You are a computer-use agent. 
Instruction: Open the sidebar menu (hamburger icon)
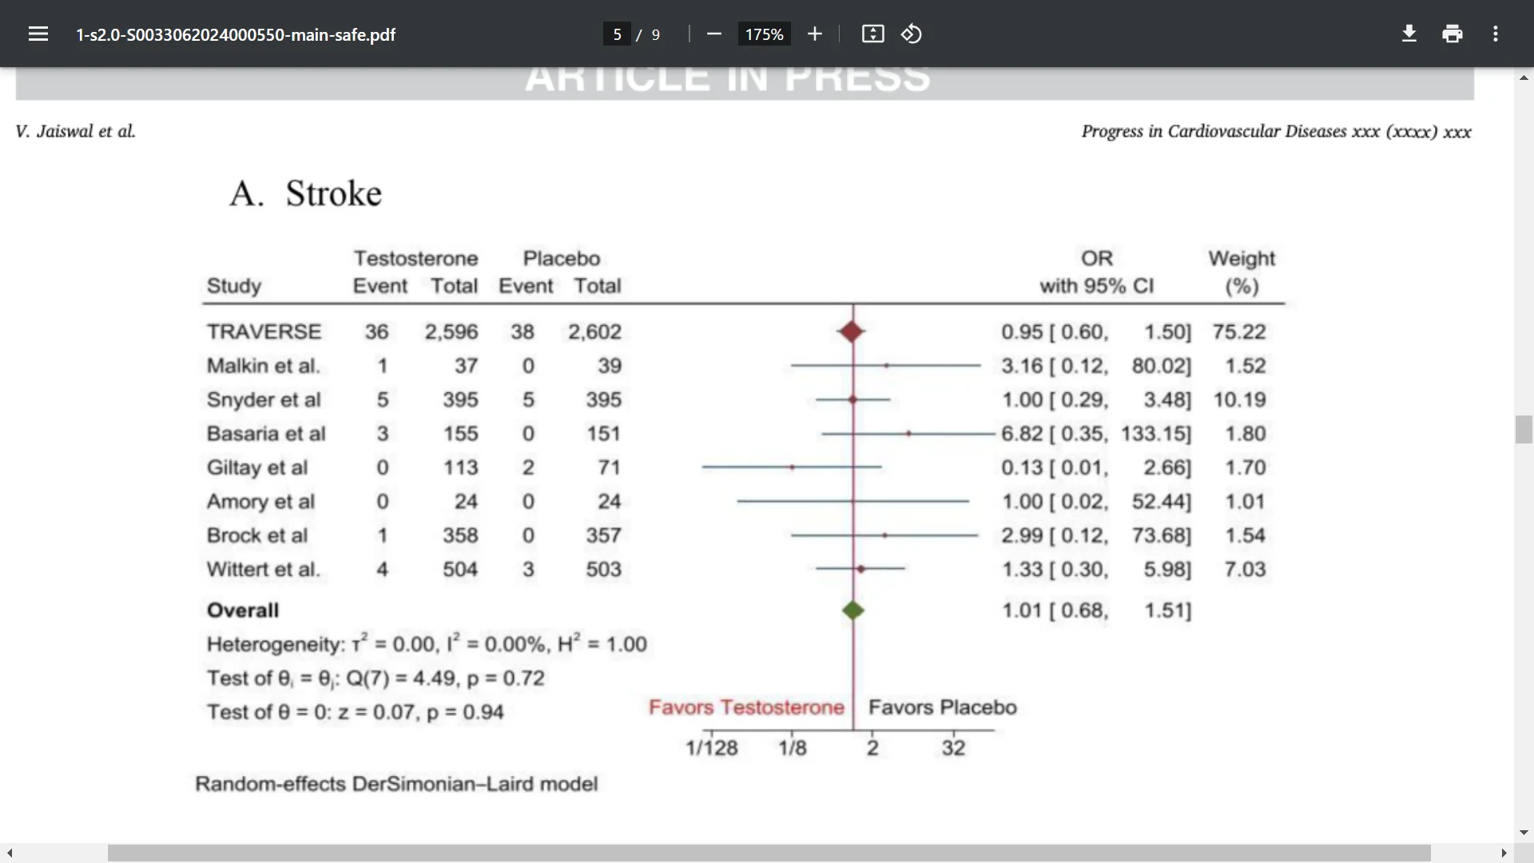click(38, 34)
